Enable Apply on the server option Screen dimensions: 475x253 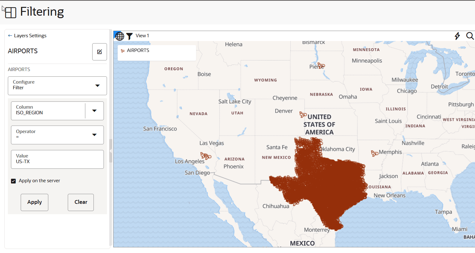pyautogui.click(x=13, y=181)
